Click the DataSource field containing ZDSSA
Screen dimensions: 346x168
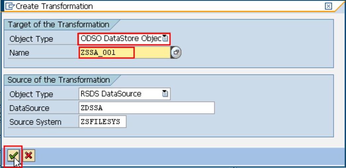(146, 108)
